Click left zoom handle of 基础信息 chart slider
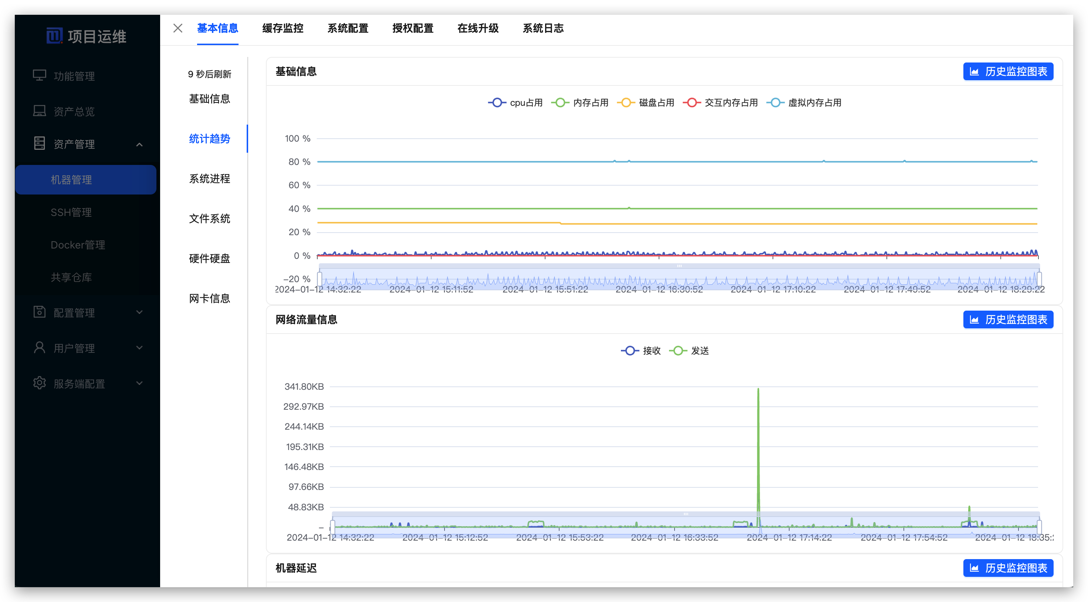The image size is (1088, 602). click(x=320, y=278)
